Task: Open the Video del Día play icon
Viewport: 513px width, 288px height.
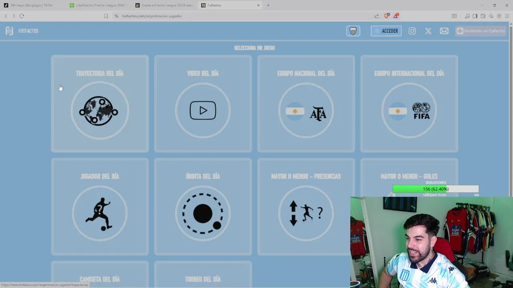Action: click(203, 111)
